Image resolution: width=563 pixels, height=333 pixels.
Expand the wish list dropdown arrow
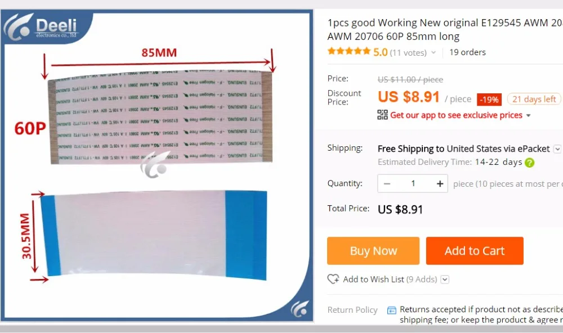(445, 279)
